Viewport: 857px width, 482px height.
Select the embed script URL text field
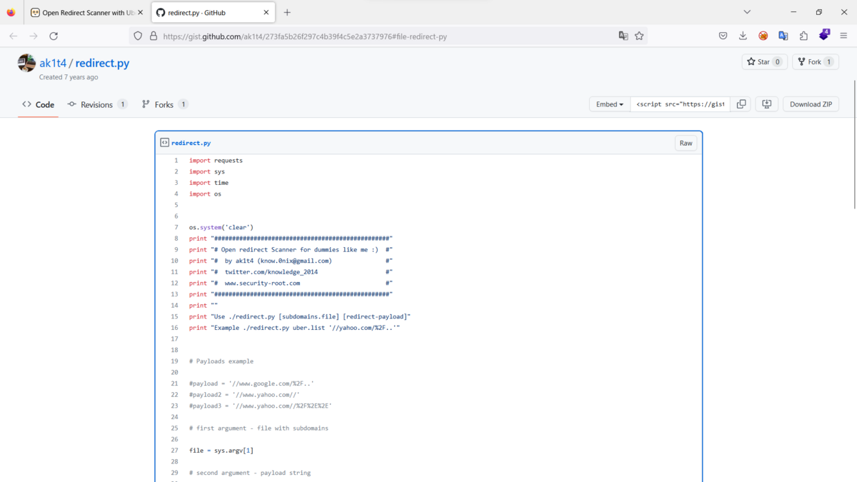tap(678, 104)
